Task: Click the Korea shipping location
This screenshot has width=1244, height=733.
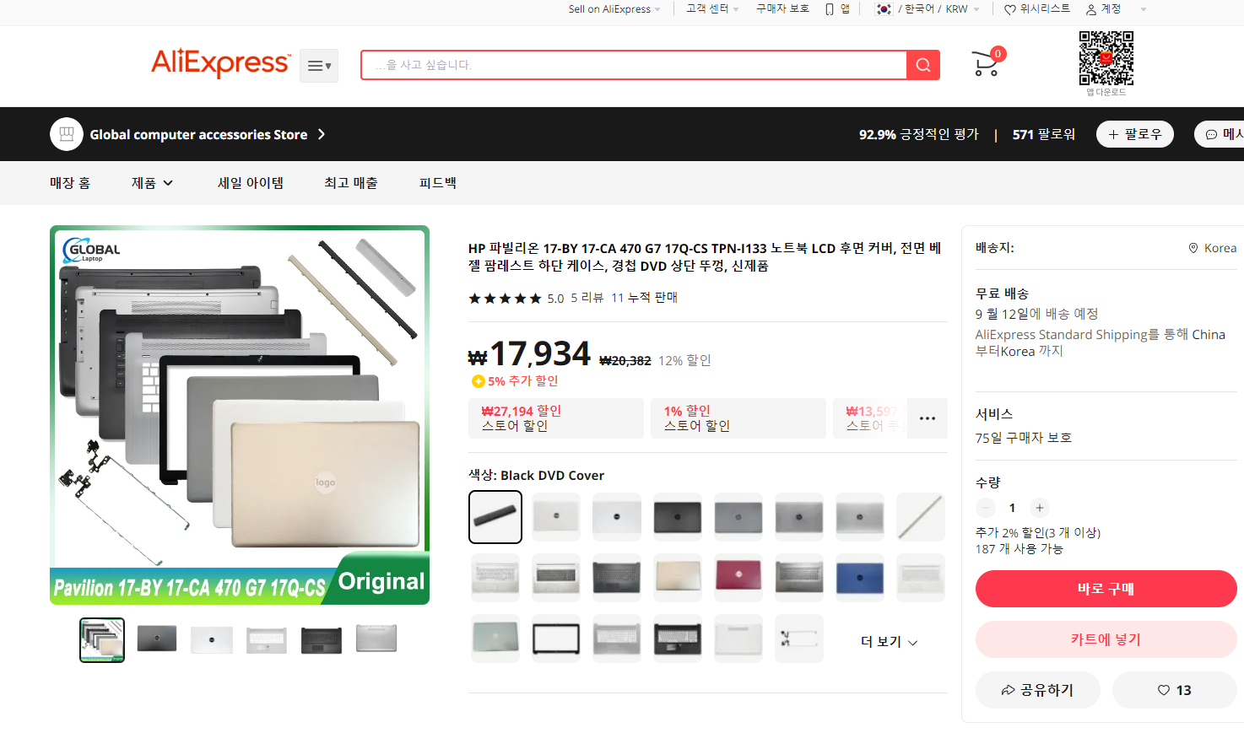Action: [1213, 248]
